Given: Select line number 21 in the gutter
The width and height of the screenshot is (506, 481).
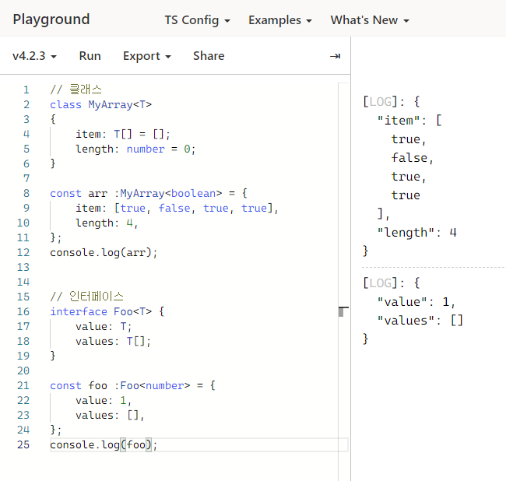Looking at the screenshot, I should click(23, 385).
